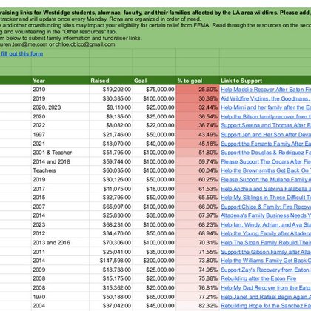This screenshot has width=311, height=311.
Task: Select the year cell '2001 & Teacher'
Action: pos(60,153)
